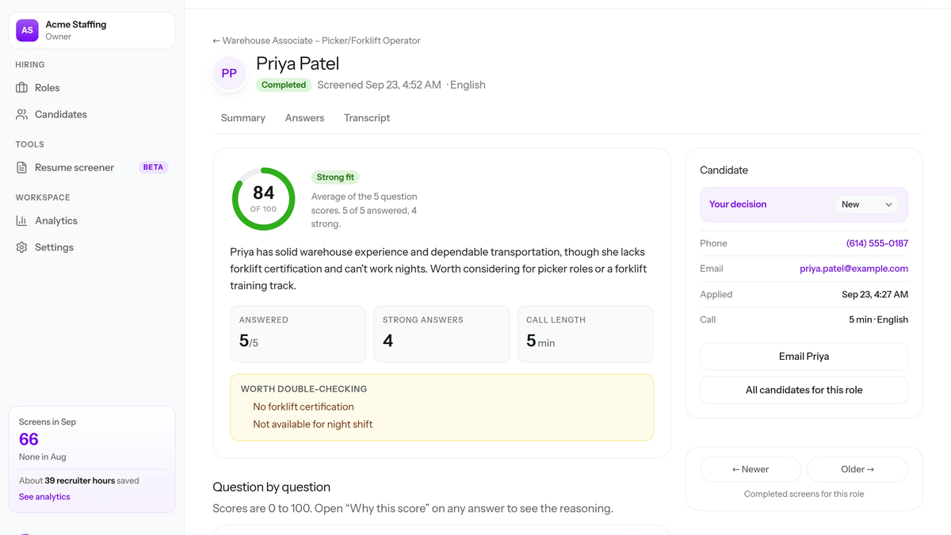Click the Acme Staffing workspace switcher

(x=92, y=30)
